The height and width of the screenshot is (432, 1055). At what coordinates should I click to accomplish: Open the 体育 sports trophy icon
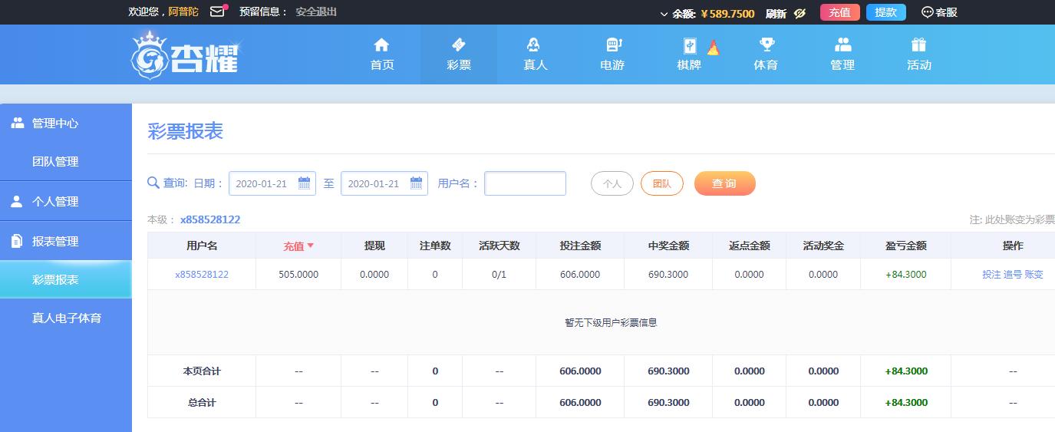tap(766, 45)
